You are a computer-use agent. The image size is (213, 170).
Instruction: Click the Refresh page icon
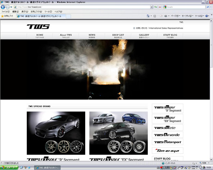(156, 7)
